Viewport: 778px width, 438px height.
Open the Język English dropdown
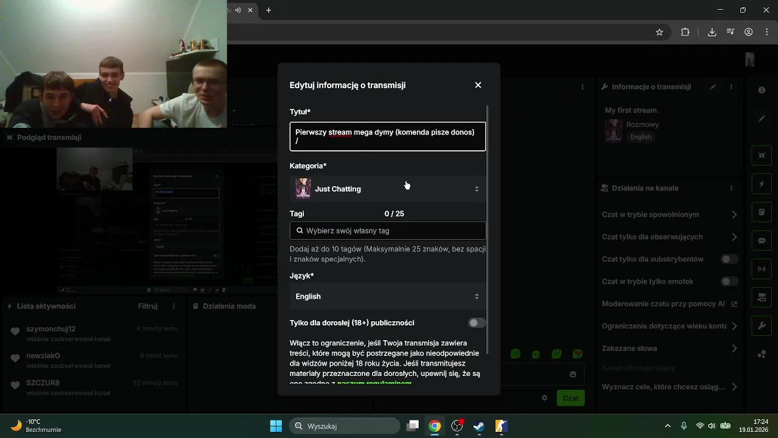(x=388, y=296)
